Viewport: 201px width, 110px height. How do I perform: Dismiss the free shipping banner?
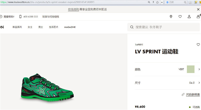click(198, 9)
